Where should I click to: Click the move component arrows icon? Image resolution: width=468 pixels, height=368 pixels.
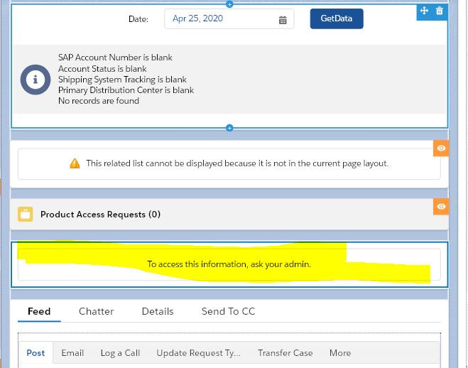pos(423,11)
